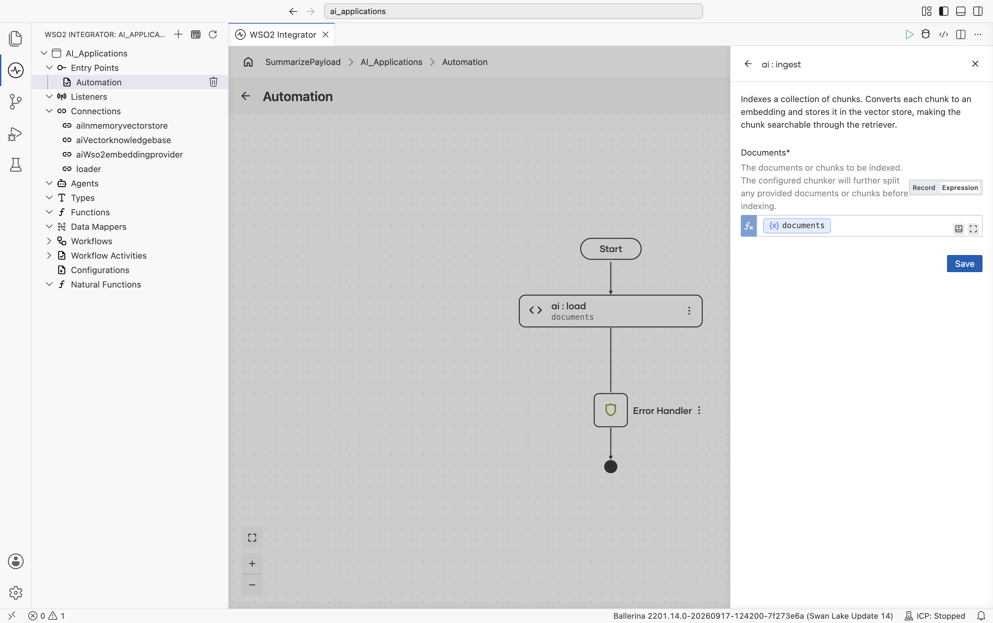
Task: Select the aiVectorknowledgebase connection
Action: (123, 140)
